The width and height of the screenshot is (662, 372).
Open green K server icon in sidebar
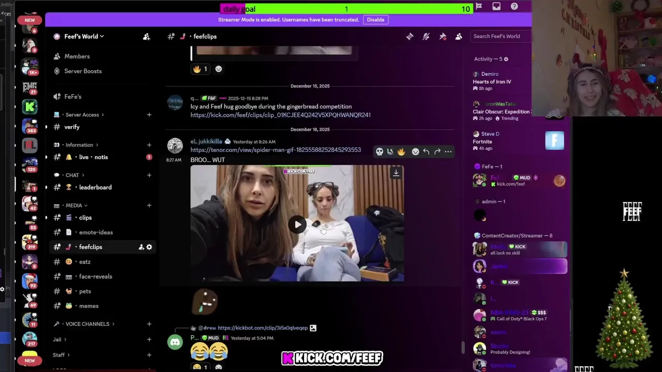(29, 107)
